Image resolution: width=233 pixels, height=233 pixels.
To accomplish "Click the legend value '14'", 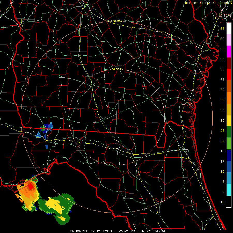I will (222, 161).
